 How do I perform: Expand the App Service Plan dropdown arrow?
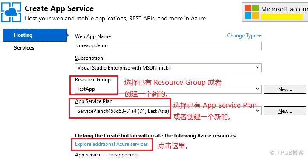[257, 111]
